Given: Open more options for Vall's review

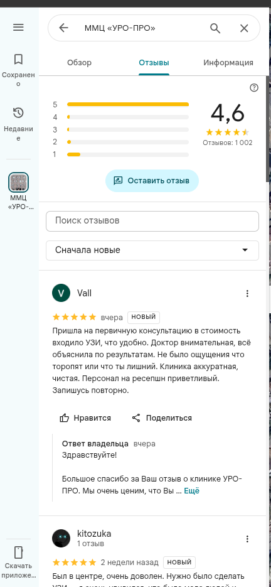Looking at the screenshot, I should click(x=247, y=293).
